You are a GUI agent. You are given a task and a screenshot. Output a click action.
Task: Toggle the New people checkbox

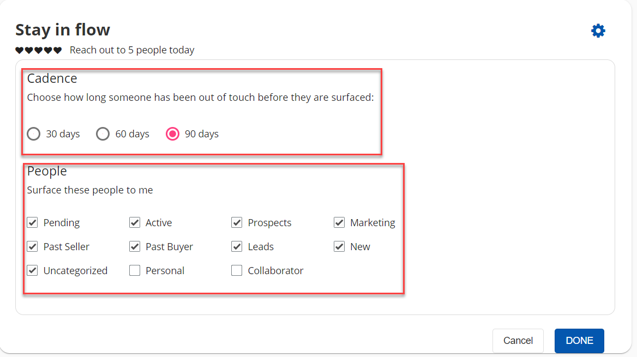coord(339,246)
